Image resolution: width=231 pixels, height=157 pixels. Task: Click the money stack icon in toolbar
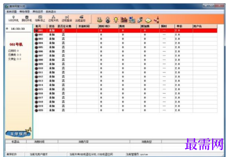point(100,20)
